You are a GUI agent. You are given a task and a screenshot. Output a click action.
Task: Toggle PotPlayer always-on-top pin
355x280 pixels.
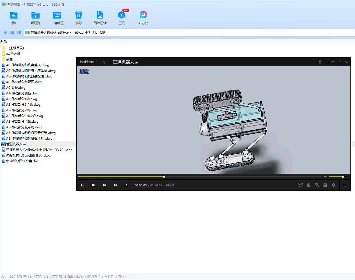pyautogui.click(x=320, y=62)
